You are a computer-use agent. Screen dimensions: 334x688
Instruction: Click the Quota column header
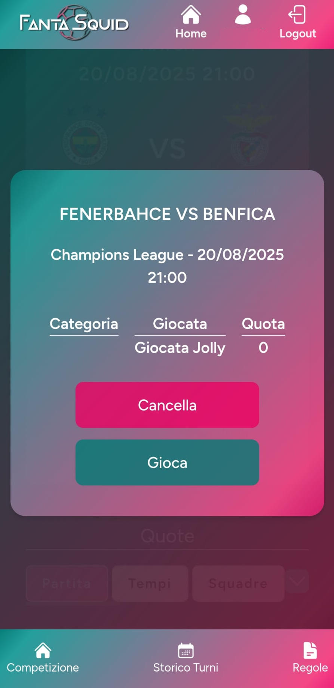pos(263,324)
